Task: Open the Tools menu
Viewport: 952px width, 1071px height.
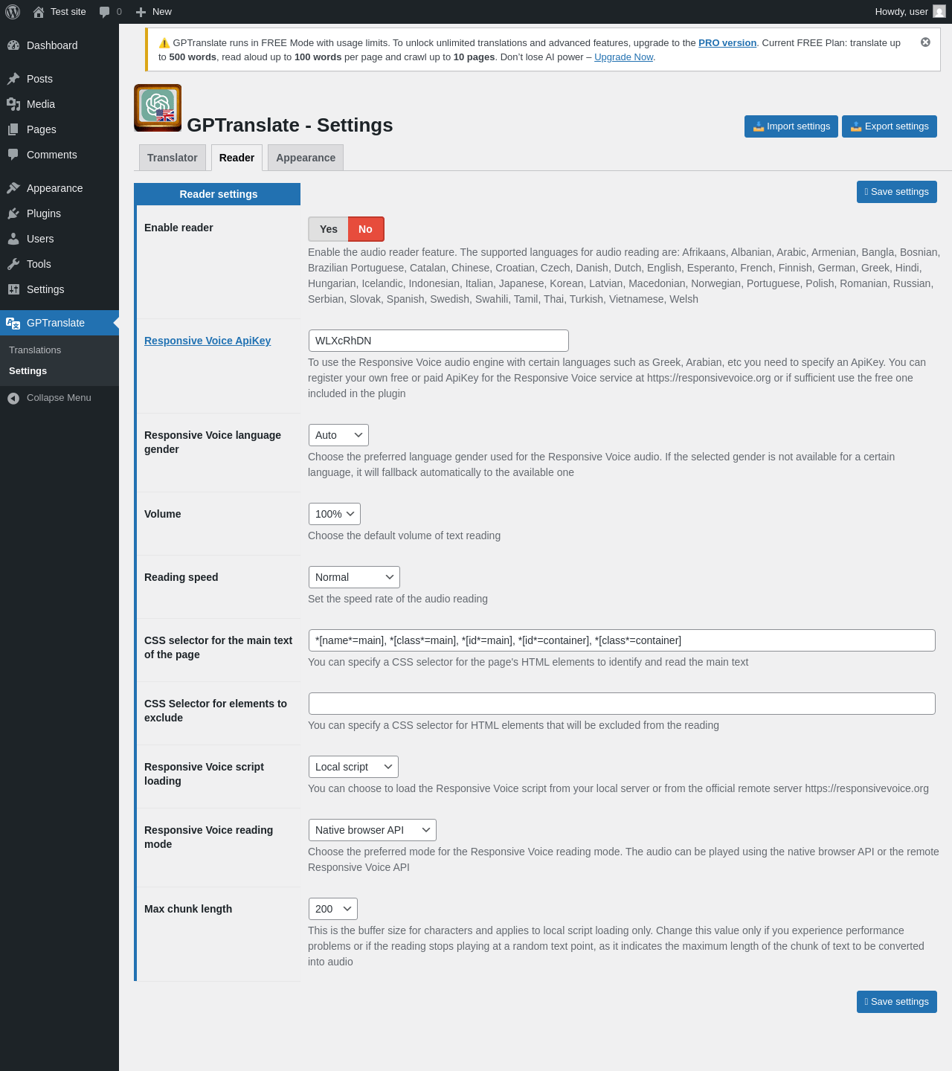Action: [59, 264]
